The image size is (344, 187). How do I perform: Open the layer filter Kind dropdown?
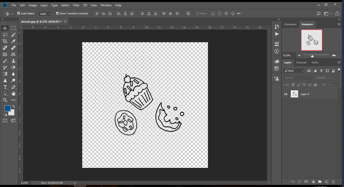tap(294, 71)
